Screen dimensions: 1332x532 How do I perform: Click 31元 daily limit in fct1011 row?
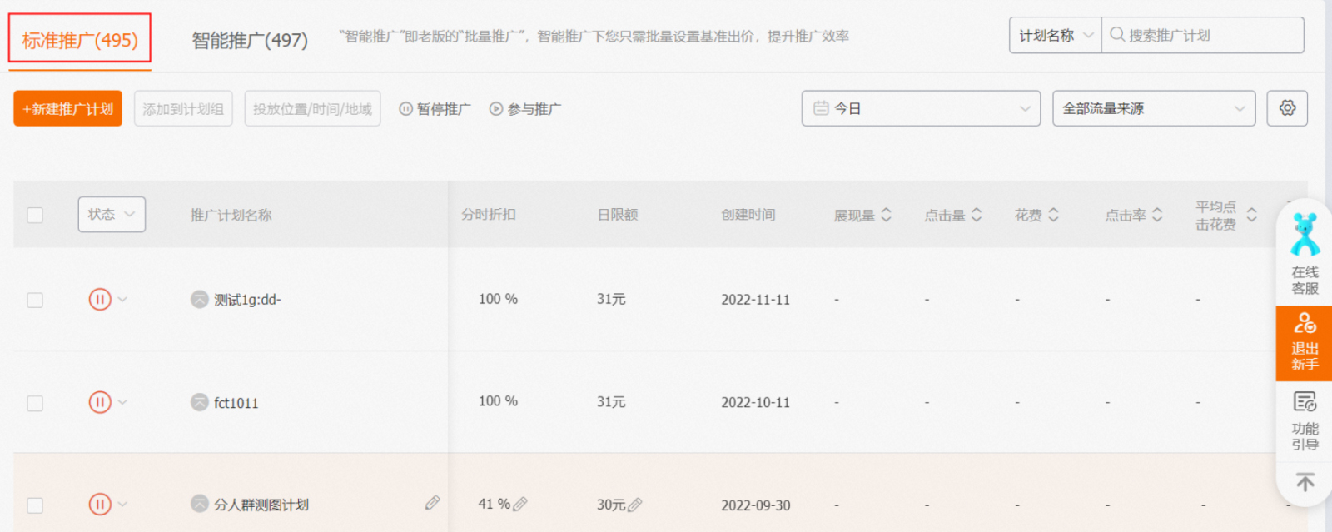pyautogui.click(x=611, y=402)
